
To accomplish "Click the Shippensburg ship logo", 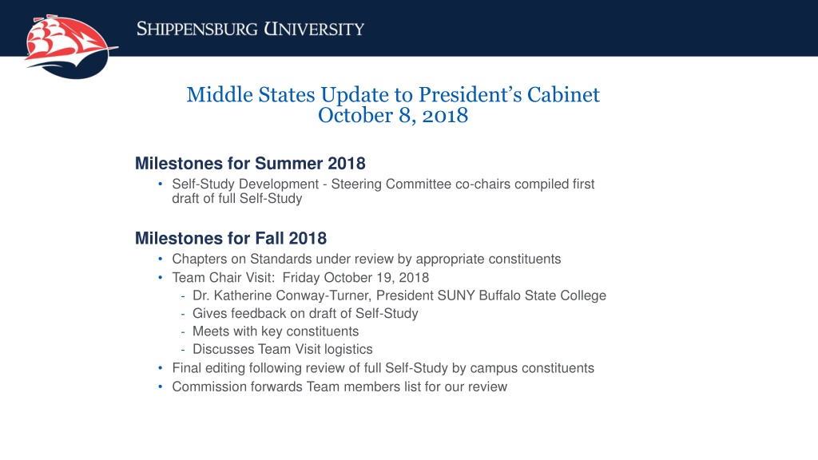I will [71, 46].
